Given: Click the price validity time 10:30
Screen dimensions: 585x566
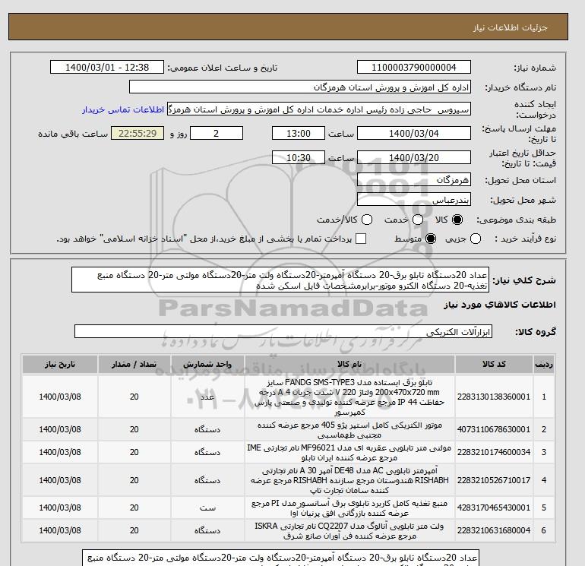Looking at the screenshot, I should pyautogui.click(x=299, y=157).
